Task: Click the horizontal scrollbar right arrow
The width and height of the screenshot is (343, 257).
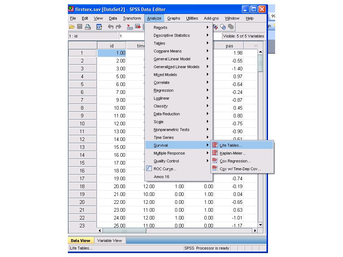Action: click(255, 231)
